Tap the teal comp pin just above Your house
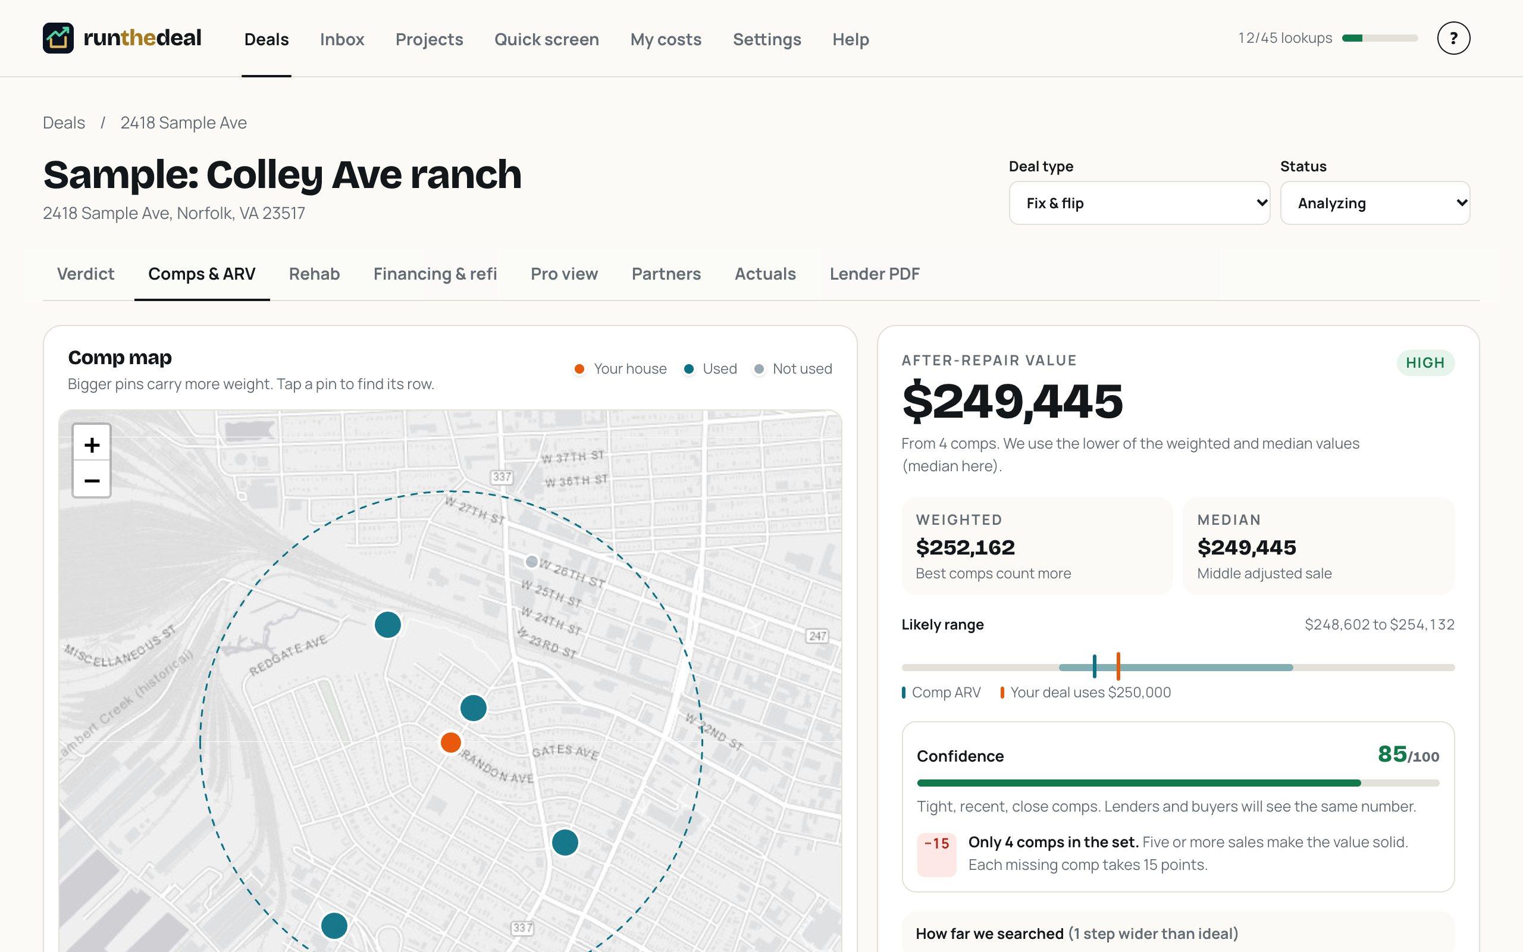The height and width of the screenshot is (952, 1523). point(474,707)
